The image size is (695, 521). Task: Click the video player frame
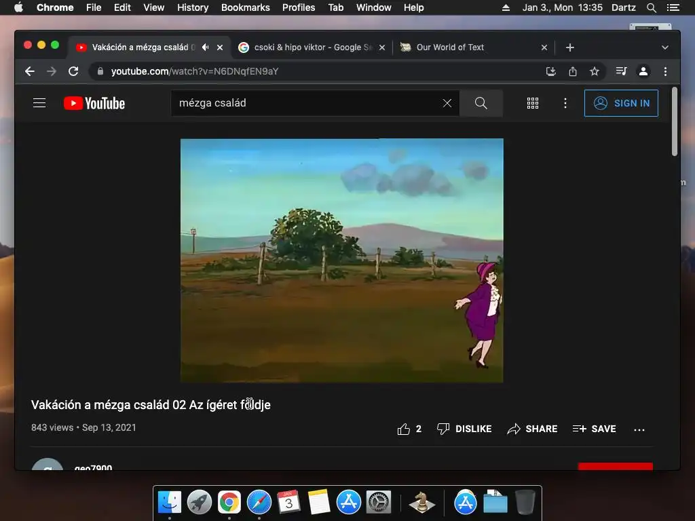tap(342, 260)
